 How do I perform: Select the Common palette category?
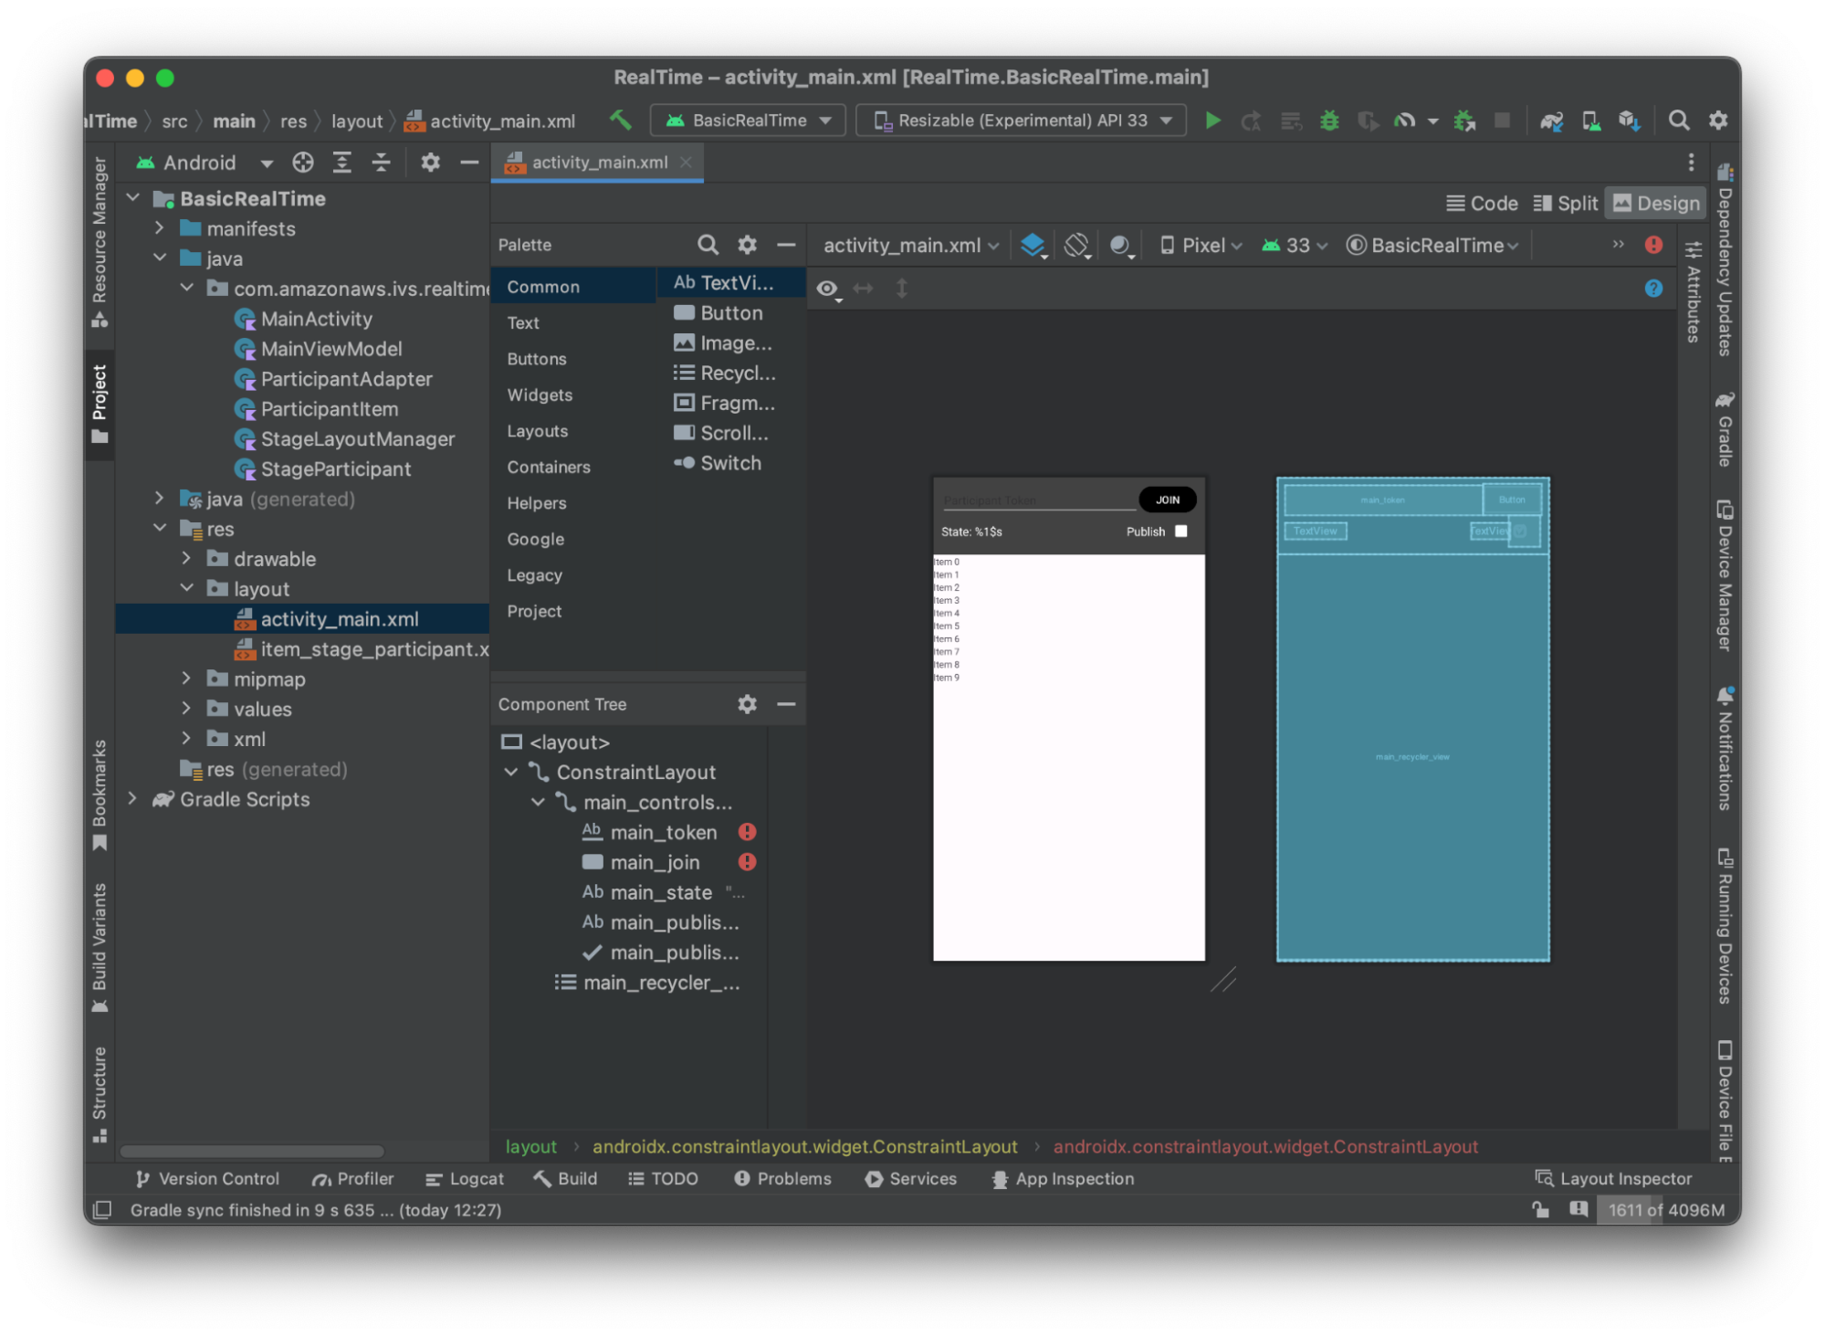pos(542,285)
